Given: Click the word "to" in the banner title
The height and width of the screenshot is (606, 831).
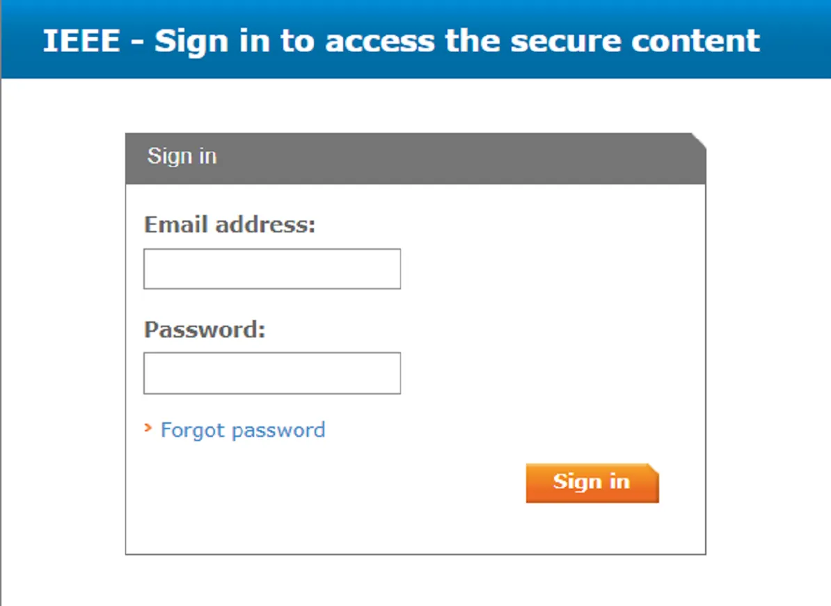Looking at the screenshot, I should 299,41.
